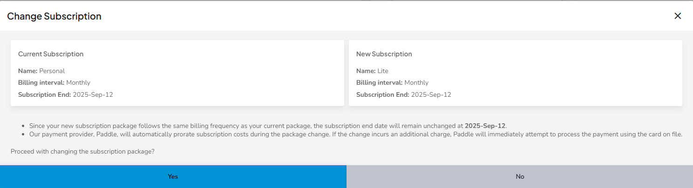Decline the change by pressing No
Image resolution: width=693 pixels, height=188 pixels.
pos(520,177)
